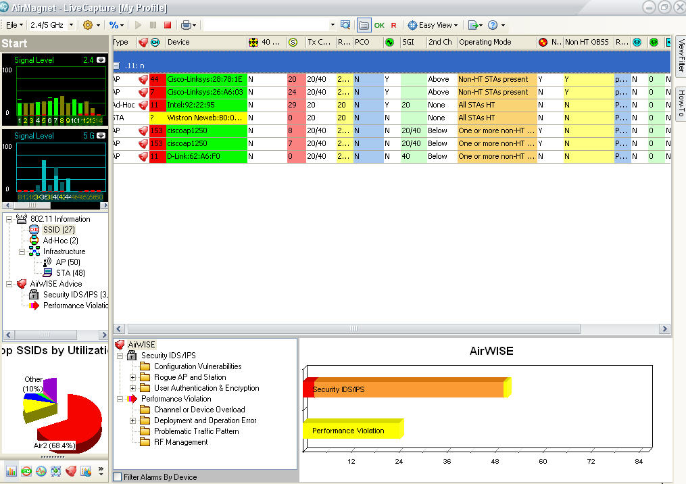Open the Start screen icon in bottom navigation
Viewport: 686px width, 484px height.
coord(11,471)
